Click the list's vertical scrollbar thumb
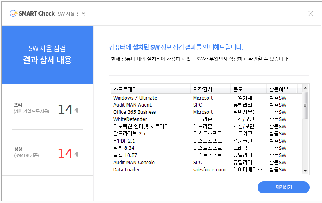Viewport: 322px width, 203px height. point(305,105)
